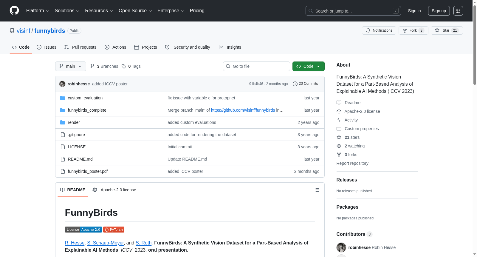Click the fork icon in Fork button
Viewport: 477px width, 257px height.
click(x=405, y=30)
